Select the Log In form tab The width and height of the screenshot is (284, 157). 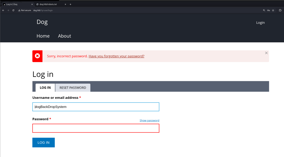[x=45, y=87]
